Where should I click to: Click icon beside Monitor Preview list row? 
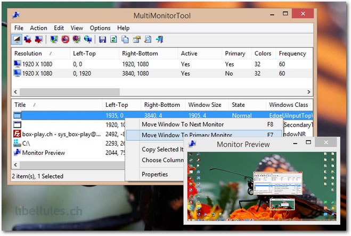(17, 153)
